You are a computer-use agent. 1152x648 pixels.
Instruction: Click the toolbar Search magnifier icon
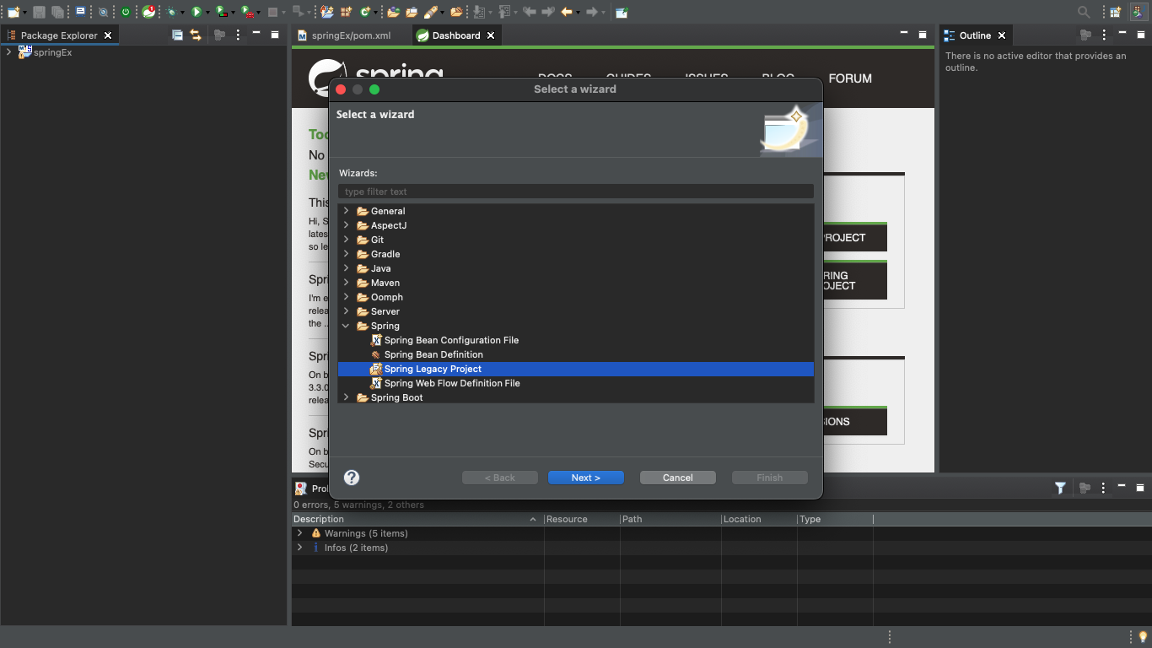coord(1084,12)
